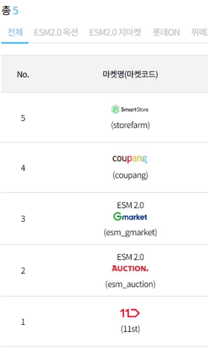Screen dimensions: 208x363
Task: Select the 전체 tab
Action: [x=15, y=32]
